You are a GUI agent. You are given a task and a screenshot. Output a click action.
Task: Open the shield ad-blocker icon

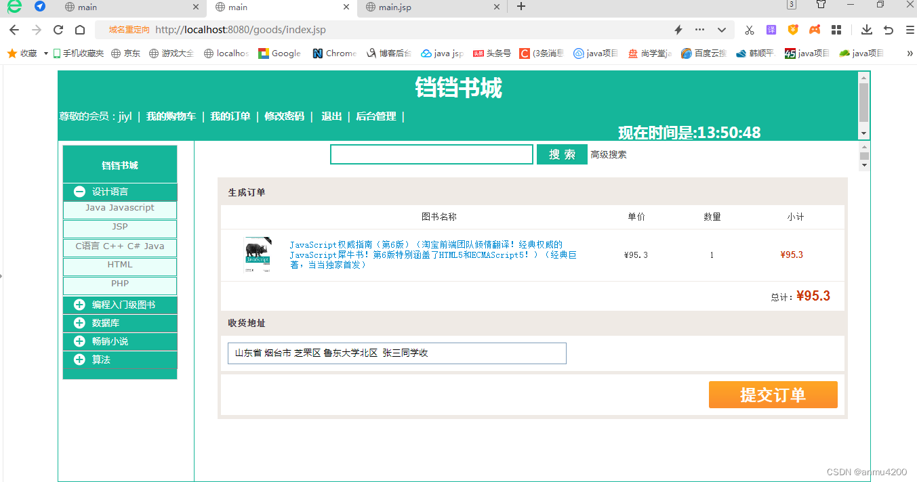tap(792, 30)
